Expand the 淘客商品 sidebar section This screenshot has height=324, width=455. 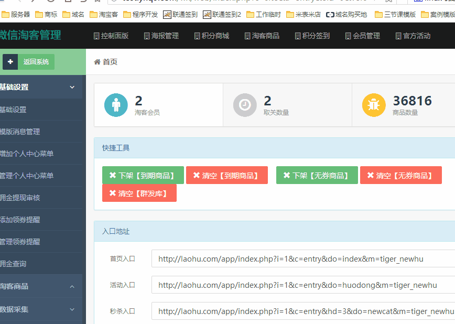72,286
